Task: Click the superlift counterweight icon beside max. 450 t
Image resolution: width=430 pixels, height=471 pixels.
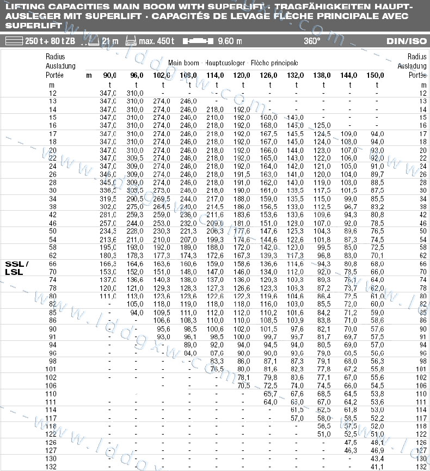Action: (131, 41)
